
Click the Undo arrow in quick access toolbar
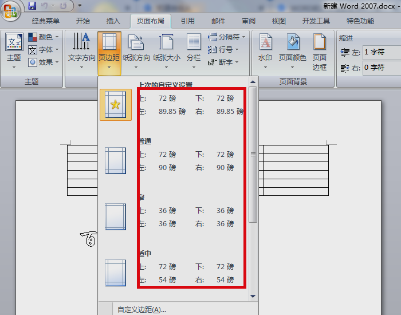pos(45,6)
